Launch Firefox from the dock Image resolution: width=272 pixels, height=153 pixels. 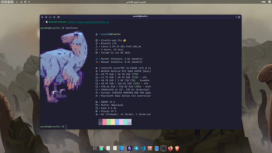point(170,148)
